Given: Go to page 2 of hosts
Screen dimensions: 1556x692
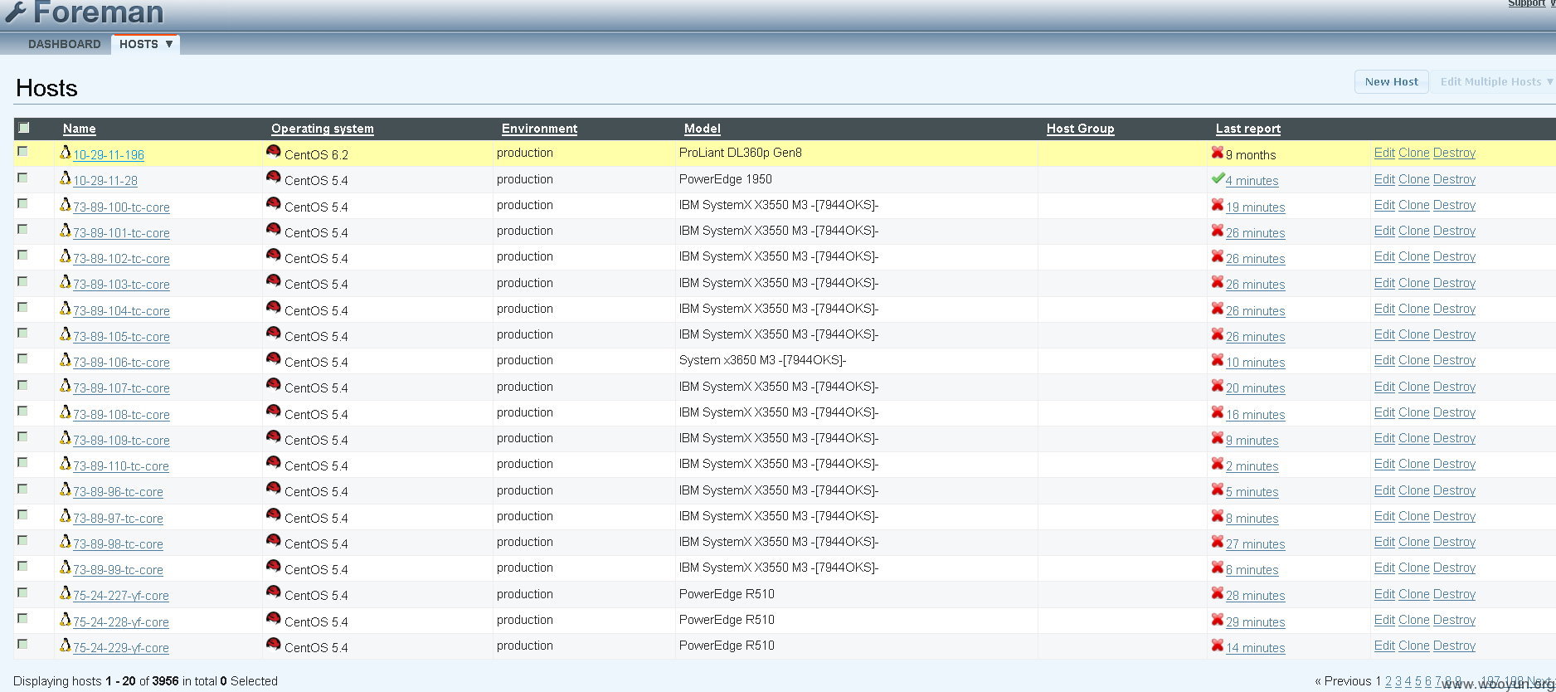Looking at the screenshot, I should click(x=1388, y=681).
